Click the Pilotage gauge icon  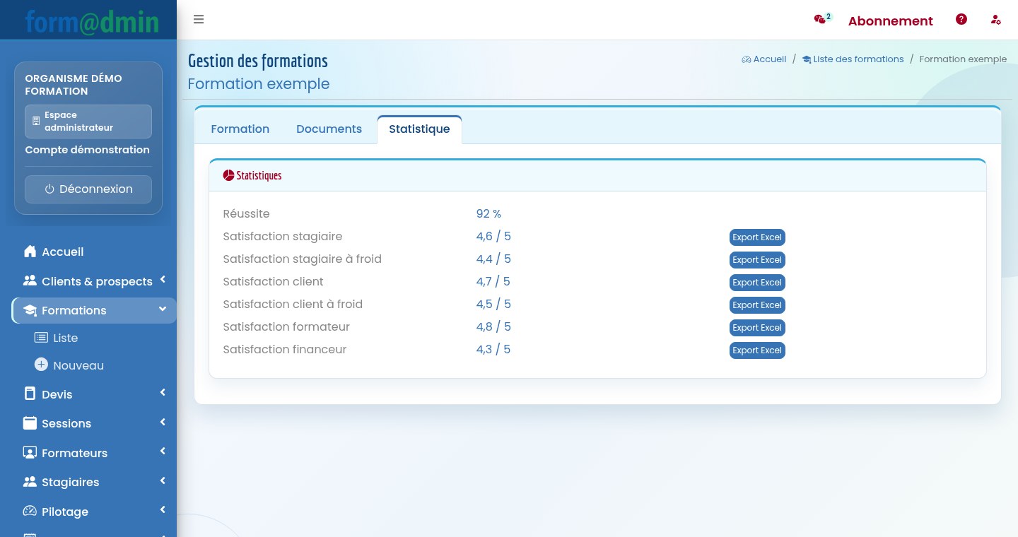pyautogui.click(x=30, y=511)
